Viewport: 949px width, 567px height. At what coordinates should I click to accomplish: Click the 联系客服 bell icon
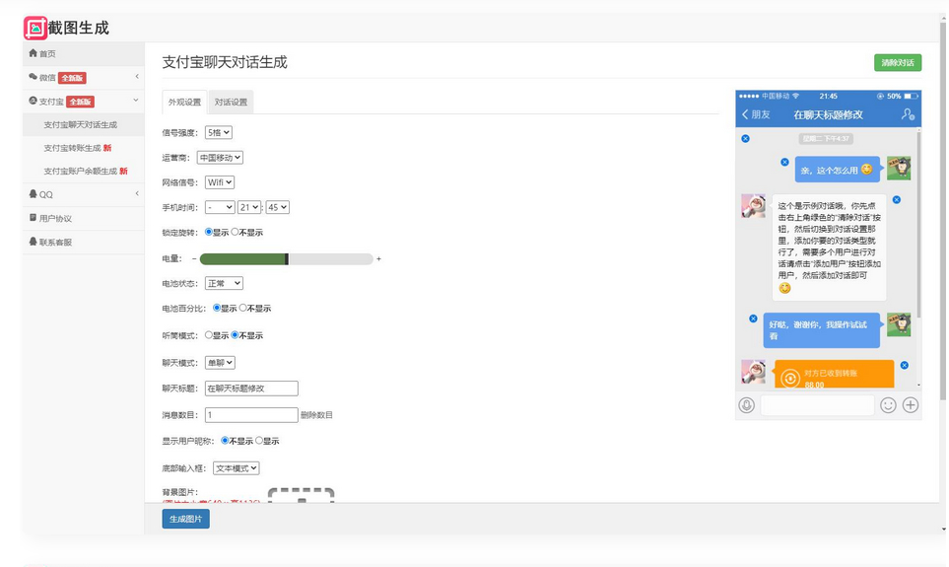(33, 241)
